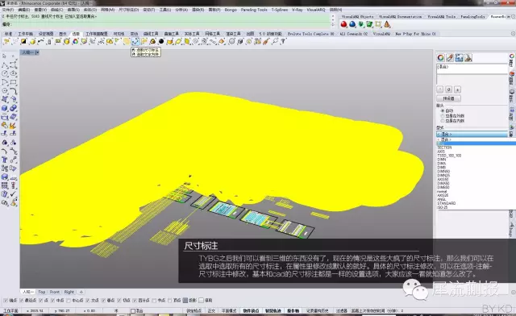Select the pointer tool in the left sidebar

[x=5, y=56]
